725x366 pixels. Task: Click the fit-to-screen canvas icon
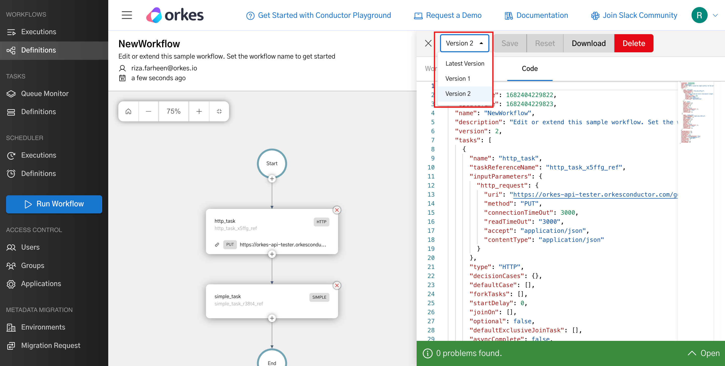(219, 111)
